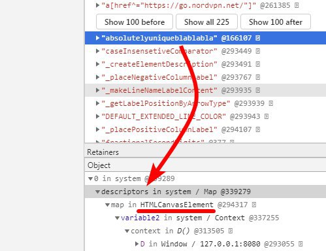Expand the DEFAULT_EXTENDED_LINE_COLOR row
Viewport: 326px width, 251px height.
[97, 116]
